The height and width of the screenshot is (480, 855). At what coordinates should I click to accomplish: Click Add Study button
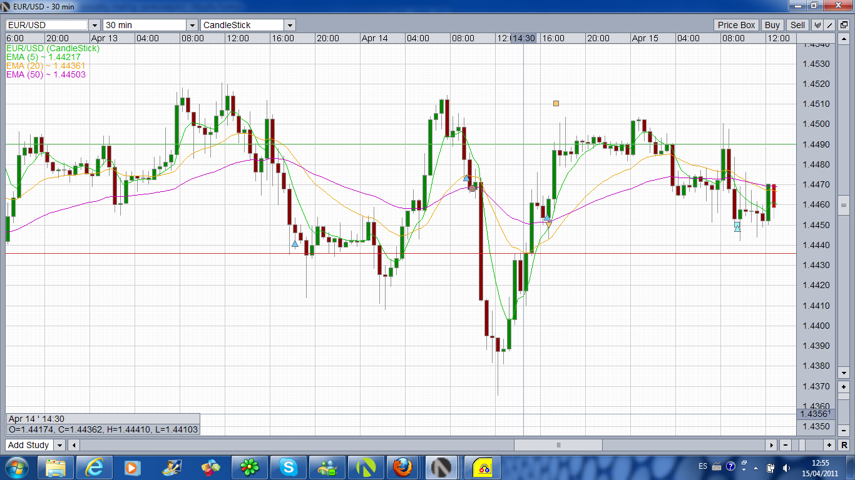(29, 445)
